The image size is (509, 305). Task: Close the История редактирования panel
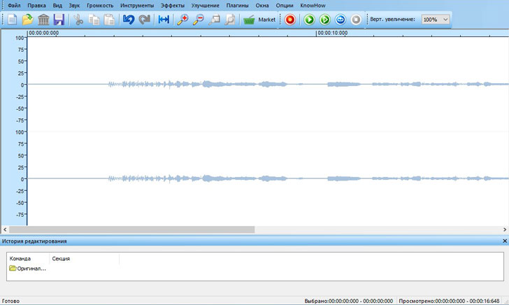[x=504, y=241]
